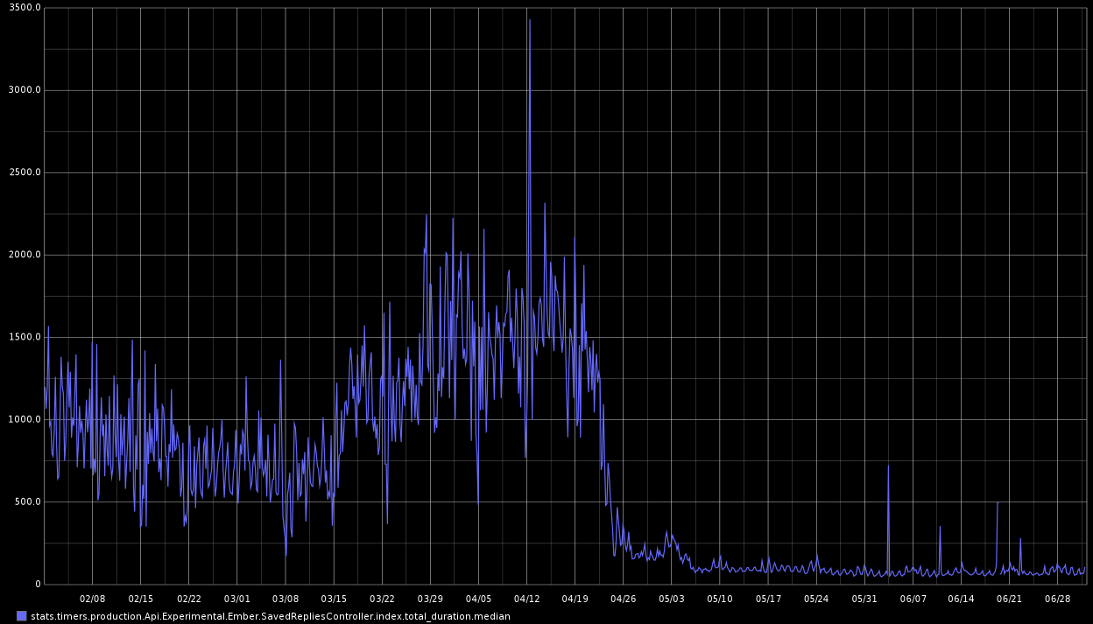Click the 500.0 y-axis label
This screenshot has width=1093, height=624.
point(26,502)
